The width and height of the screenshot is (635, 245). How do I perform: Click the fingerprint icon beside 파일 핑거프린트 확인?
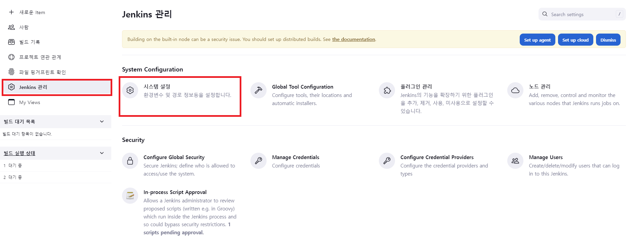point(11,72)
